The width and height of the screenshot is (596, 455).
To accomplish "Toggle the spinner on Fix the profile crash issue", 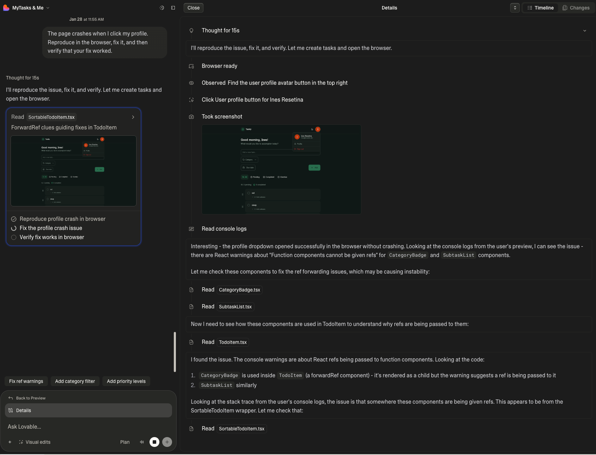I will click(13, 228).
